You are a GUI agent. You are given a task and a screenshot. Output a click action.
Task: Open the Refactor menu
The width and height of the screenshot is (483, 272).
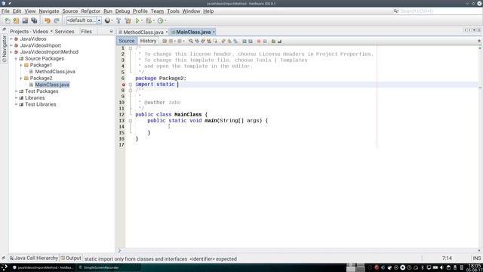91,11
